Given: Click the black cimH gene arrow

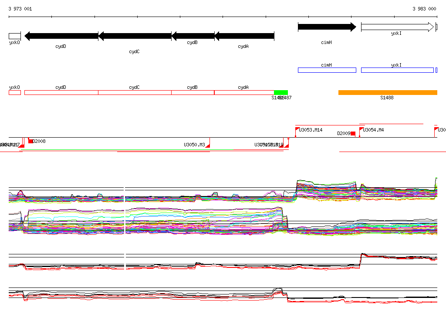Looking at the screenshot, I should [327, 27].
